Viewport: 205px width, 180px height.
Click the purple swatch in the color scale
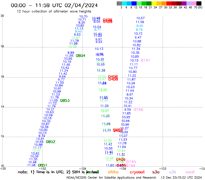click(184, 3)
